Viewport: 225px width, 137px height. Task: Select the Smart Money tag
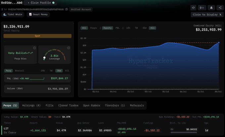pyautogui.click(x=38, y=14)
